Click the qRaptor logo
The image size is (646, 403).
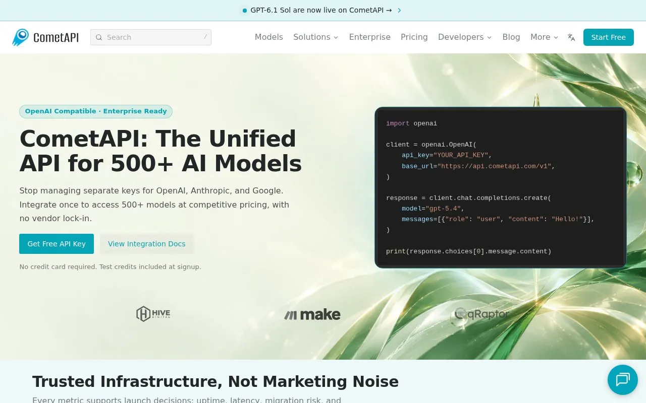482,314
